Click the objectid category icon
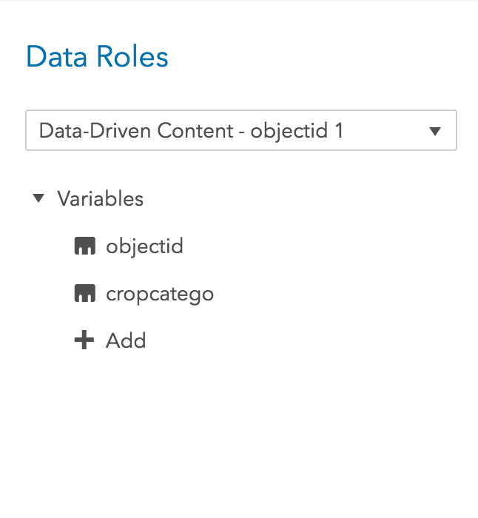 (x=85, y=246)
